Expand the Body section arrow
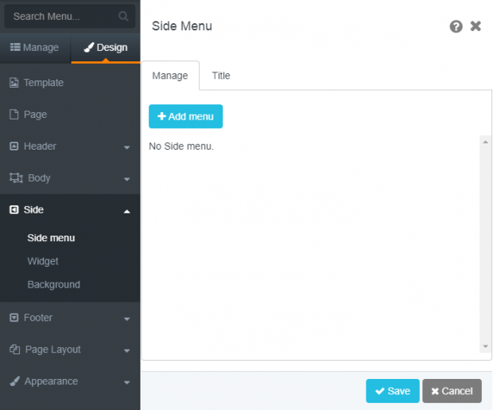Viewport: 493px width, 410px height. 126,179
